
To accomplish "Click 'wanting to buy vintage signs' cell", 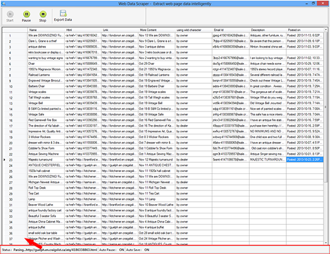I will tap(46, 58).
